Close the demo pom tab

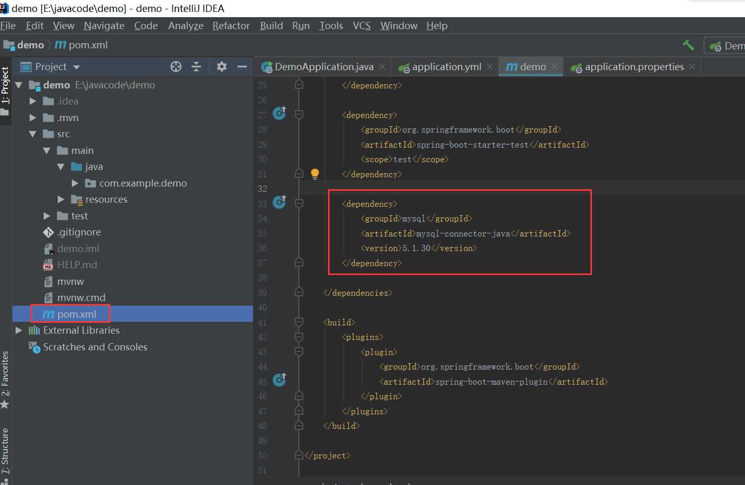pyautogui.click(x=554, y=67)
